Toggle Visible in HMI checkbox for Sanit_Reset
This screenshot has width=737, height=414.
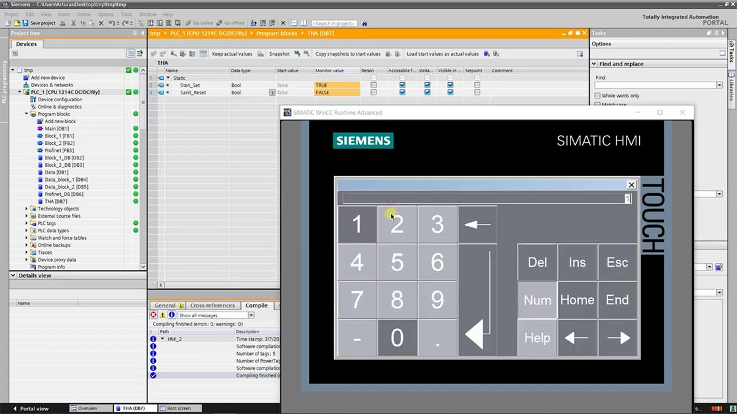click(450, 93)
